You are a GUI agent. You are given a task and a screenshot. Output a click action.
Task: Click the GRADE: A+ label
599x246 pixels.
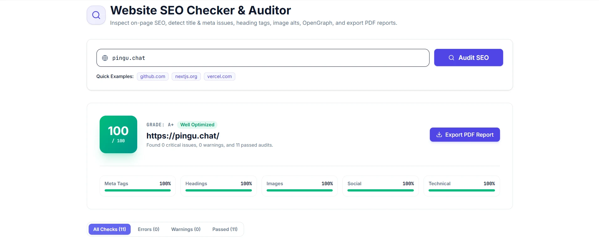coord(160,125)
